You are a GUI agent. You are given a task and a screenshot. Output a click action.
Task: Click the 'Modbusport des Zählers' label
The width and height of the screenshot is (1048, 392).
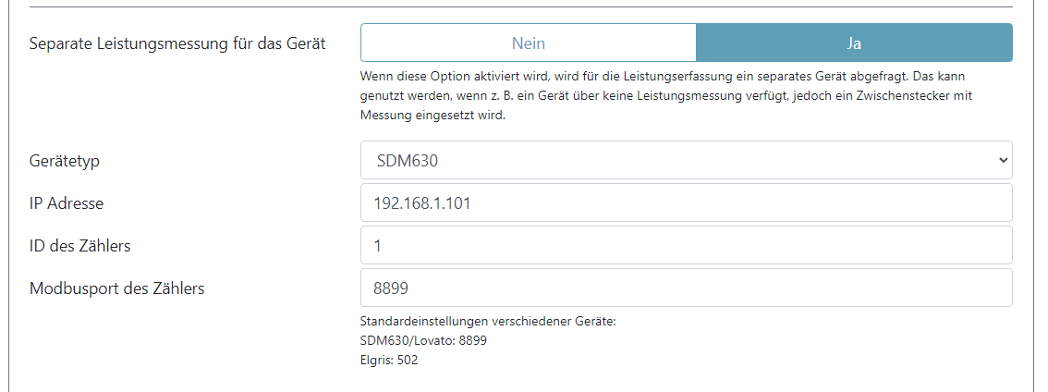click(x=116, y=288)
